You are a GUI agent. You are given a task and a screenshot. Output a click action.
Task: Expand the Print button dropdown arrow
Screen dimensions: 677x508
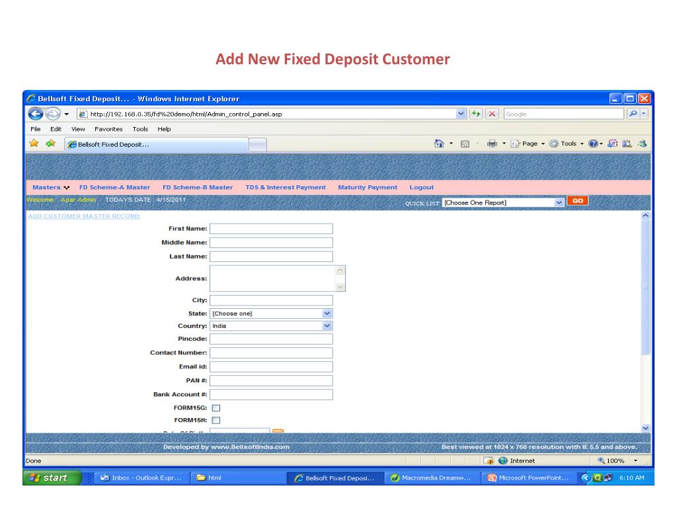(x=504, y=144)
